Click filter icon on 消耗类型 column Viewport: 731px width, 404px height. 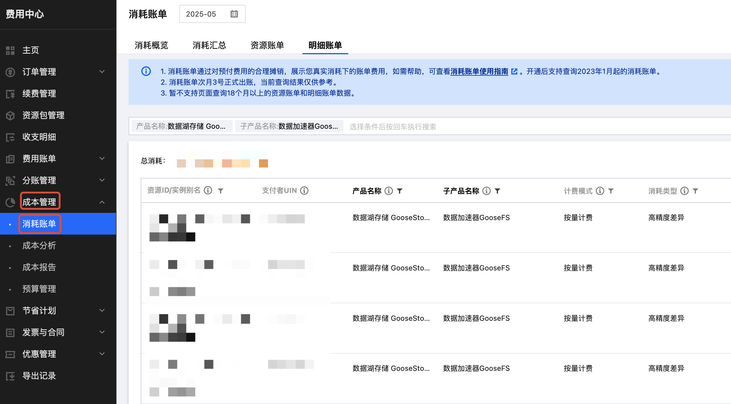coord(695,191)
